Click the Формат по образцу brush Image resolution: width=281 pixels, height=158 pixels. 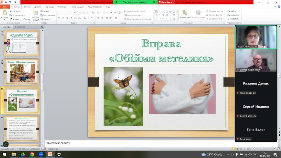pos(11,19)
